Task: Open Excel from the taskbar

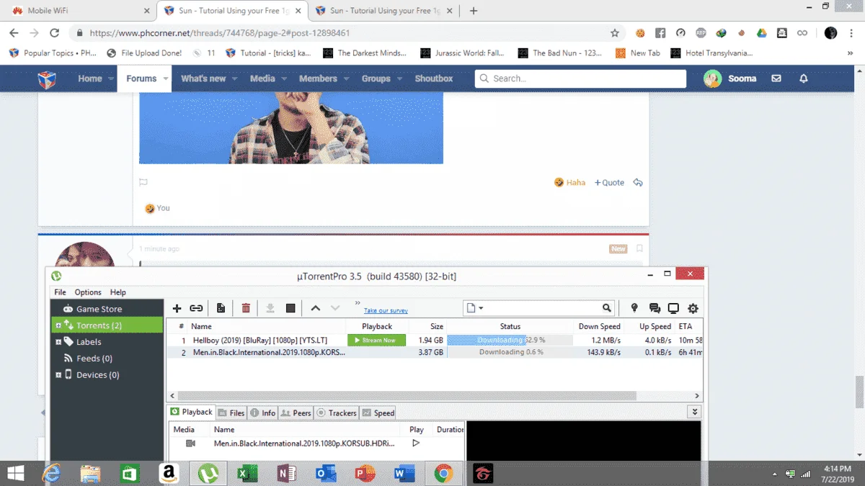Action: 248,473
